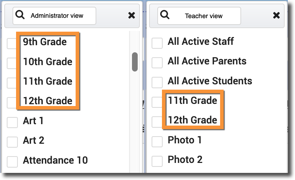
Task: Close the Administrator view panel
Action: point(131,15)
